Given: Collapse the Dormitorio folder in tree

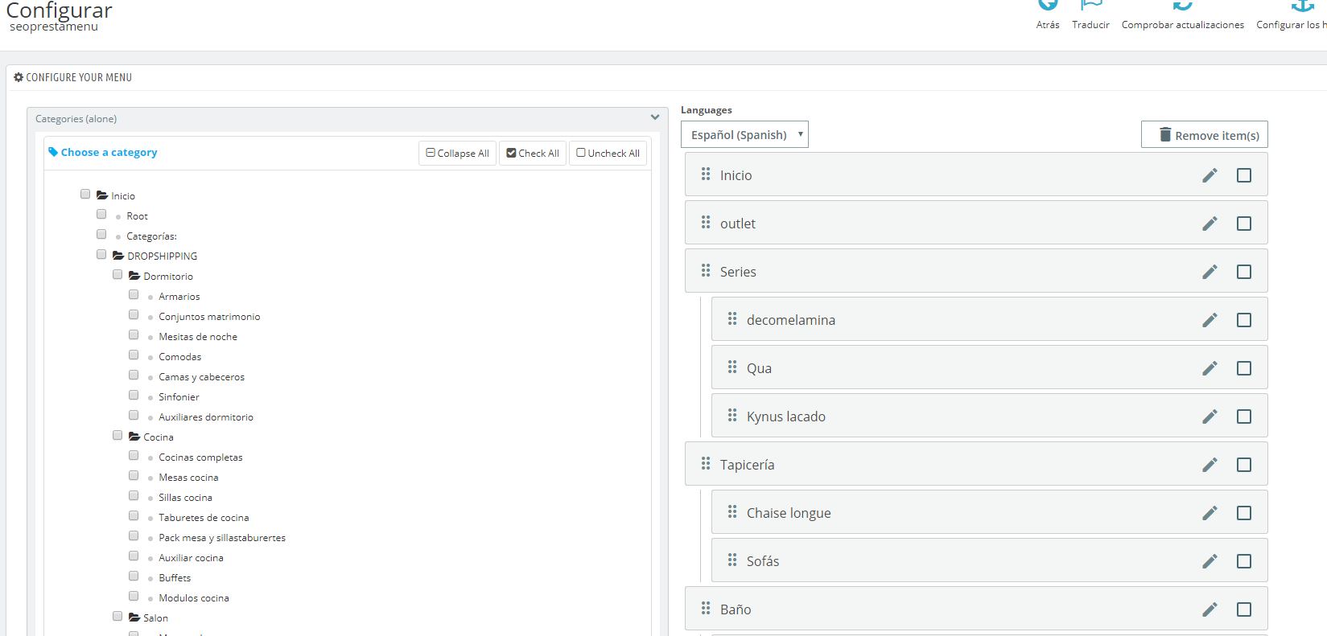Looking at the screenshot, I should coord(134,276).
